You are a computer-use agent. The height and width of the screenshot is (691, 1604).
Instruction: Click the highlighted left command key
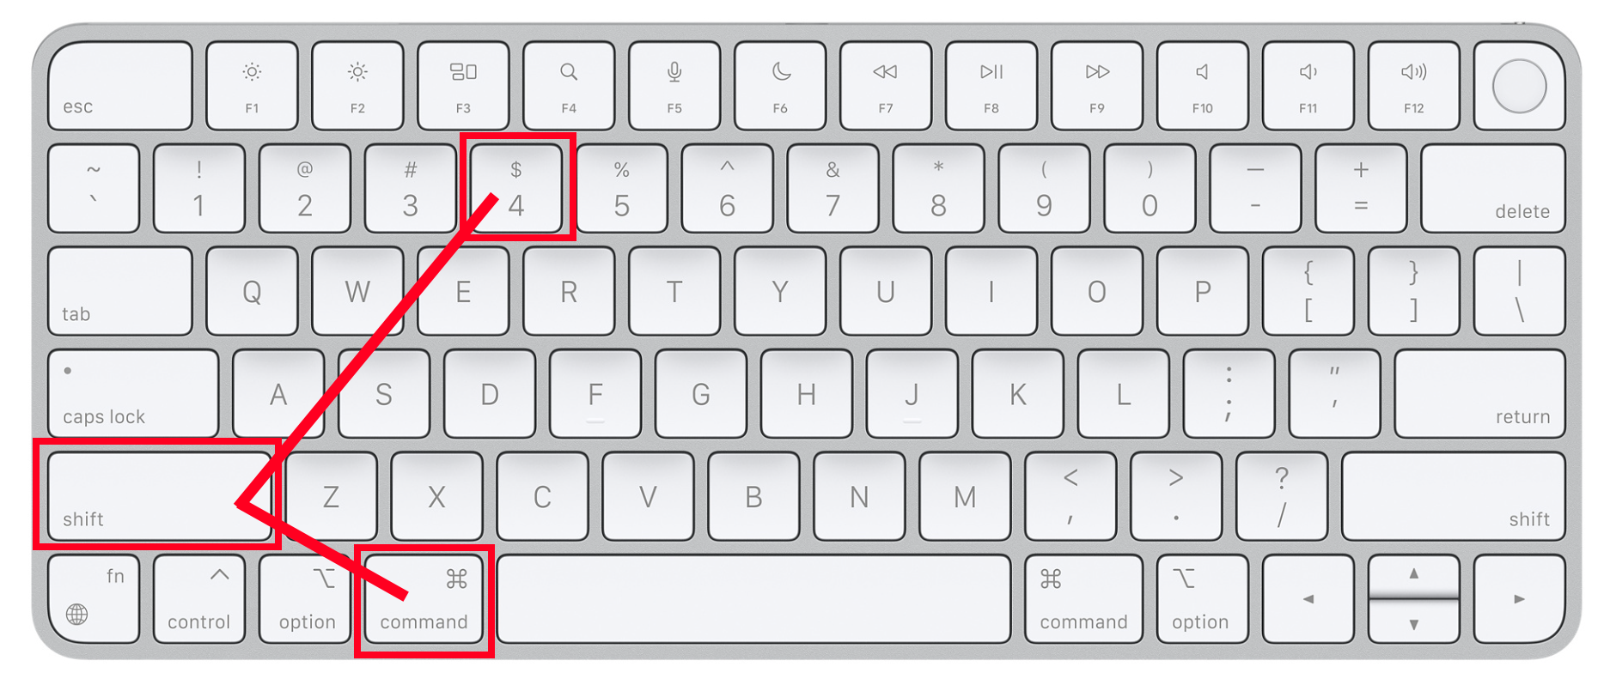pos(424,599)
